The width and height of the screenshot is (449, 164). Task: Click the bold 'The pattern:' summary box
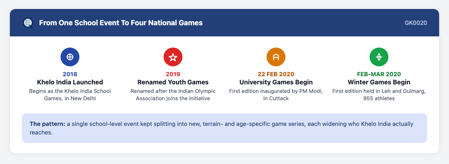pos(224,128)
